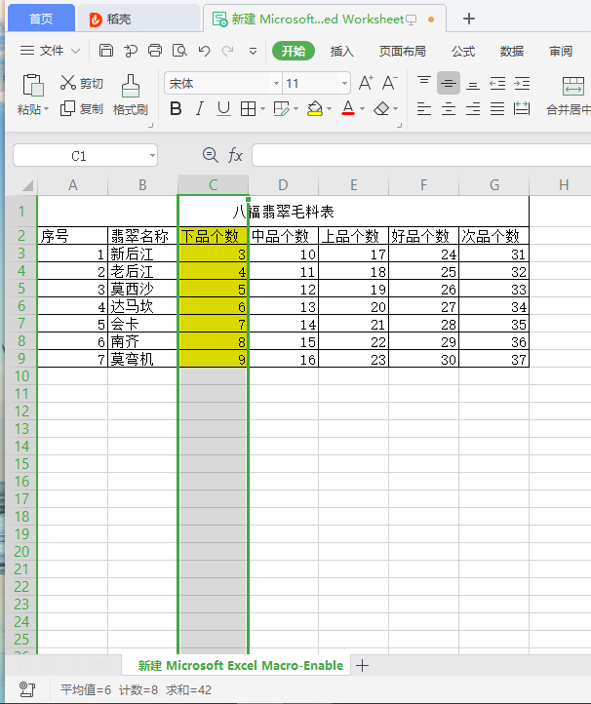Open the 公式 ribbon tab
The width and height of the screenshot is (591, 704).
click(463, 51)
